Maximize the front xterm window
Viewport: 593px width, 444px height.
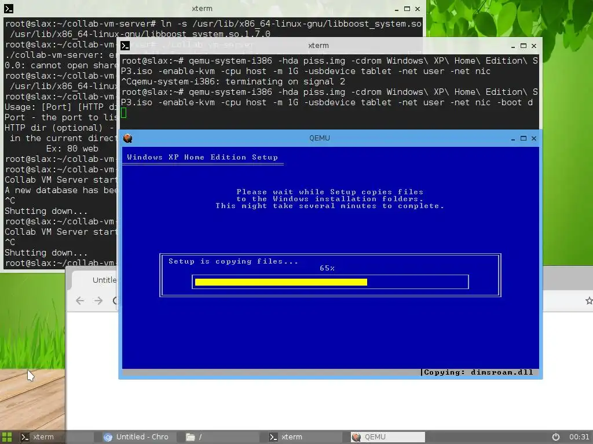click(524, 46)
